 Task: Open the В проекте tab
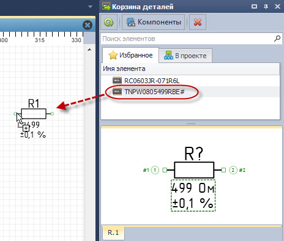tap(185, 56)
